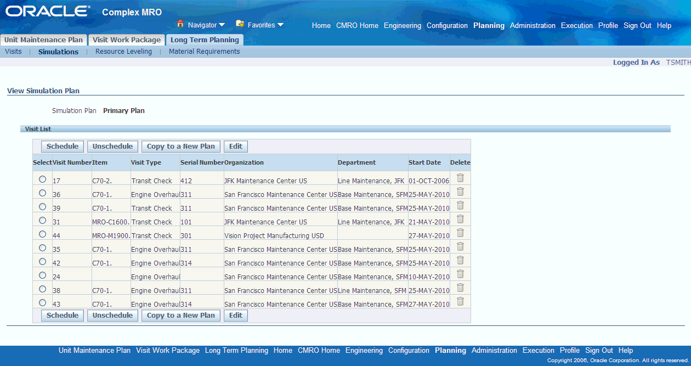Image resolution: width=691 pixels, height=366 pixels.
Task: Click the top Schedule button
Action: [x=63, y=147]
